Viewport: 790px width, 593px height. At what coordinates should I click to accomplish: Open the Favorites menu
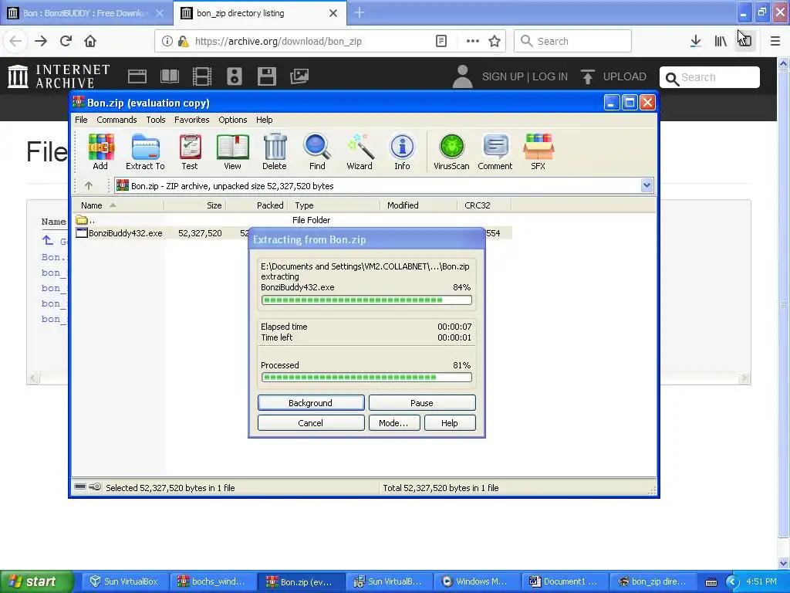click(x=192, y=120)
